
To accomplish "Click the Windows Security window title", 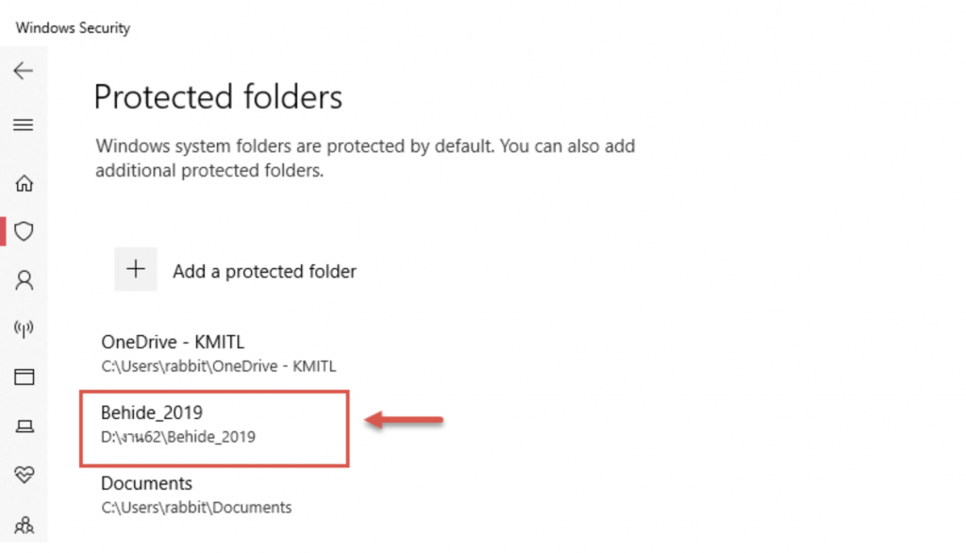I will [x=73, y=28].
